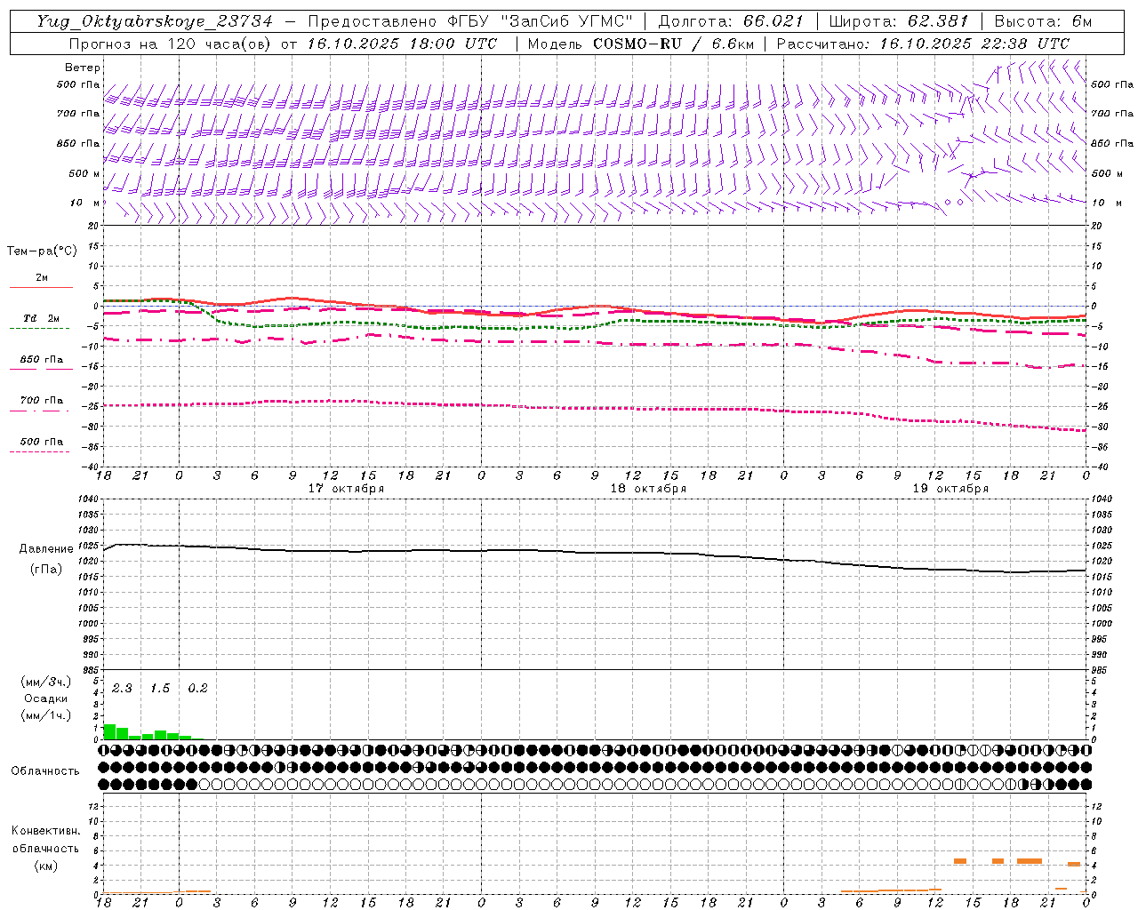Screen dimensions: 1138x910
Task: Click the (мм/3ч.) precipitation unit label
Action: coord(46,682)
